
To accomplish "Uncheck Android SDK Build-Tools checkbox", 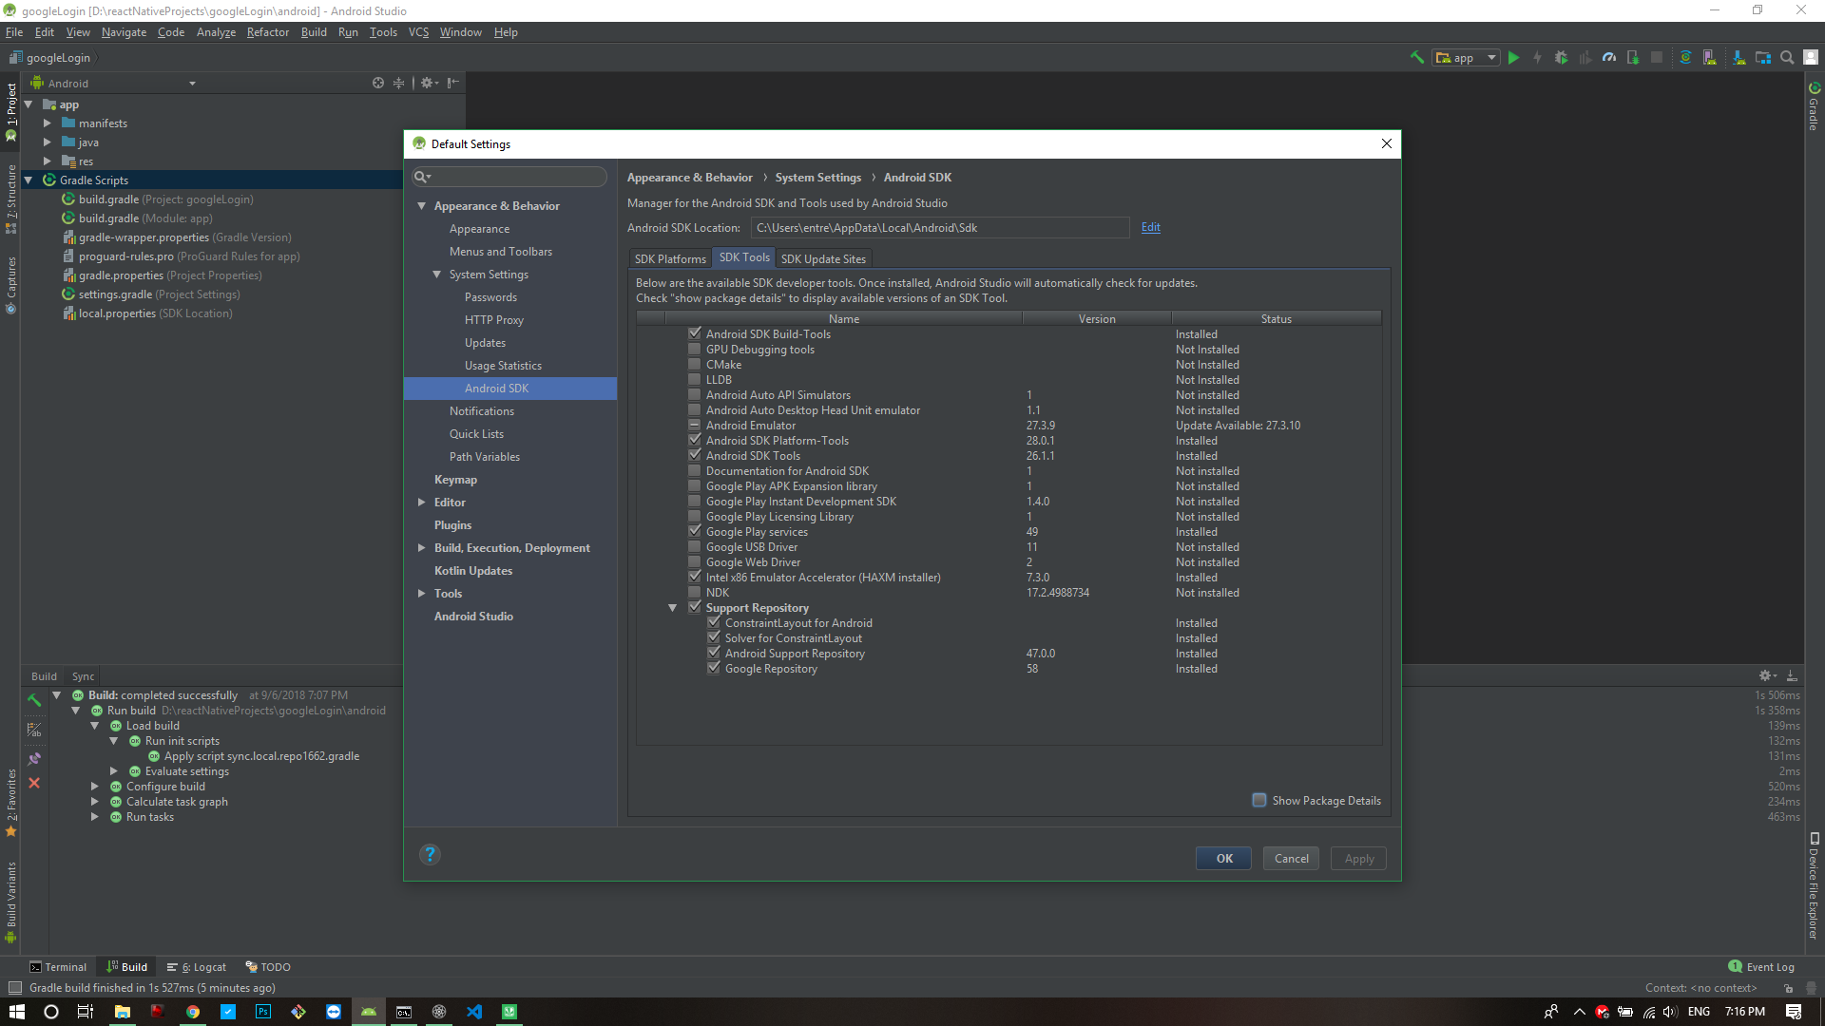I will (x=694, y=333).
